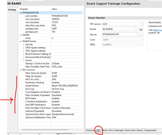Click Clock Registers not Reset value Disabled
This screenshot has height=135, width=162.
click(x=56, y=92)
